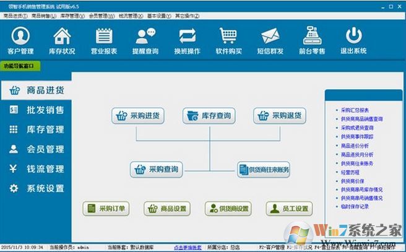This screenshot has width=406, height=252.
Task: Open the 采购或退货查询 link
Action: [357, 128]
